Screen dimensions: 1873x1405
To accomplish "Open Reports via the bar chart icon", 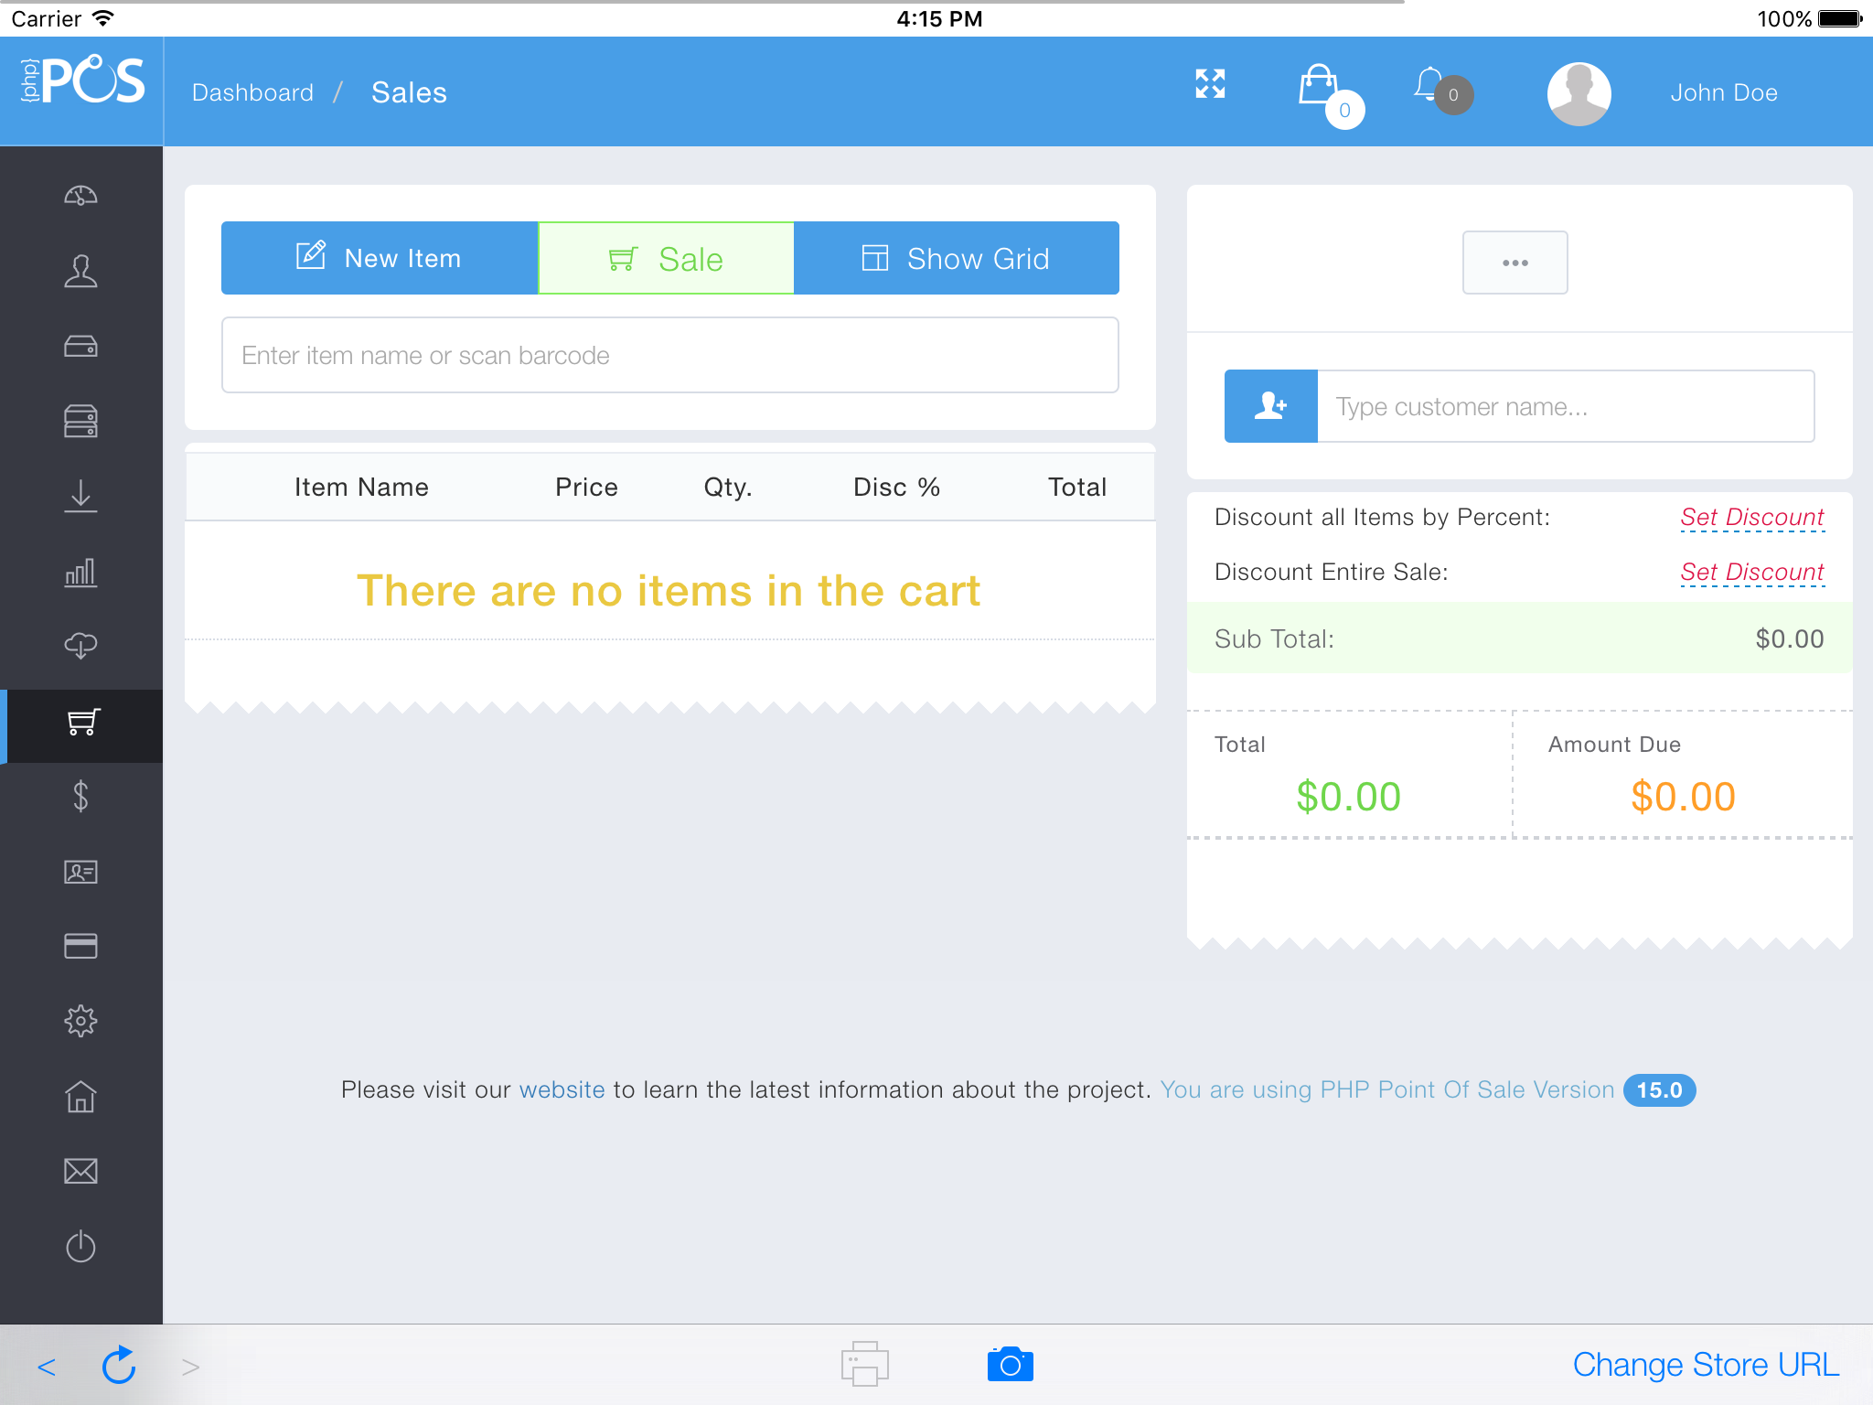I will (x=81, y=573).
